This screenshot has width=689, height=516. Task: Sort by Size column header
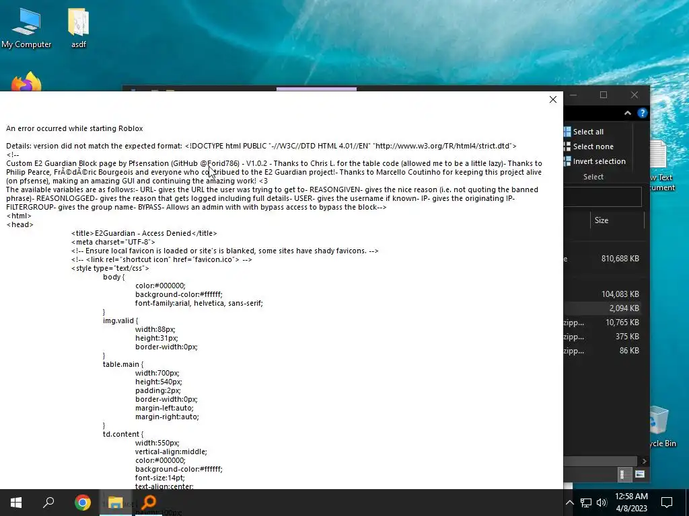[x=617, y=220]
